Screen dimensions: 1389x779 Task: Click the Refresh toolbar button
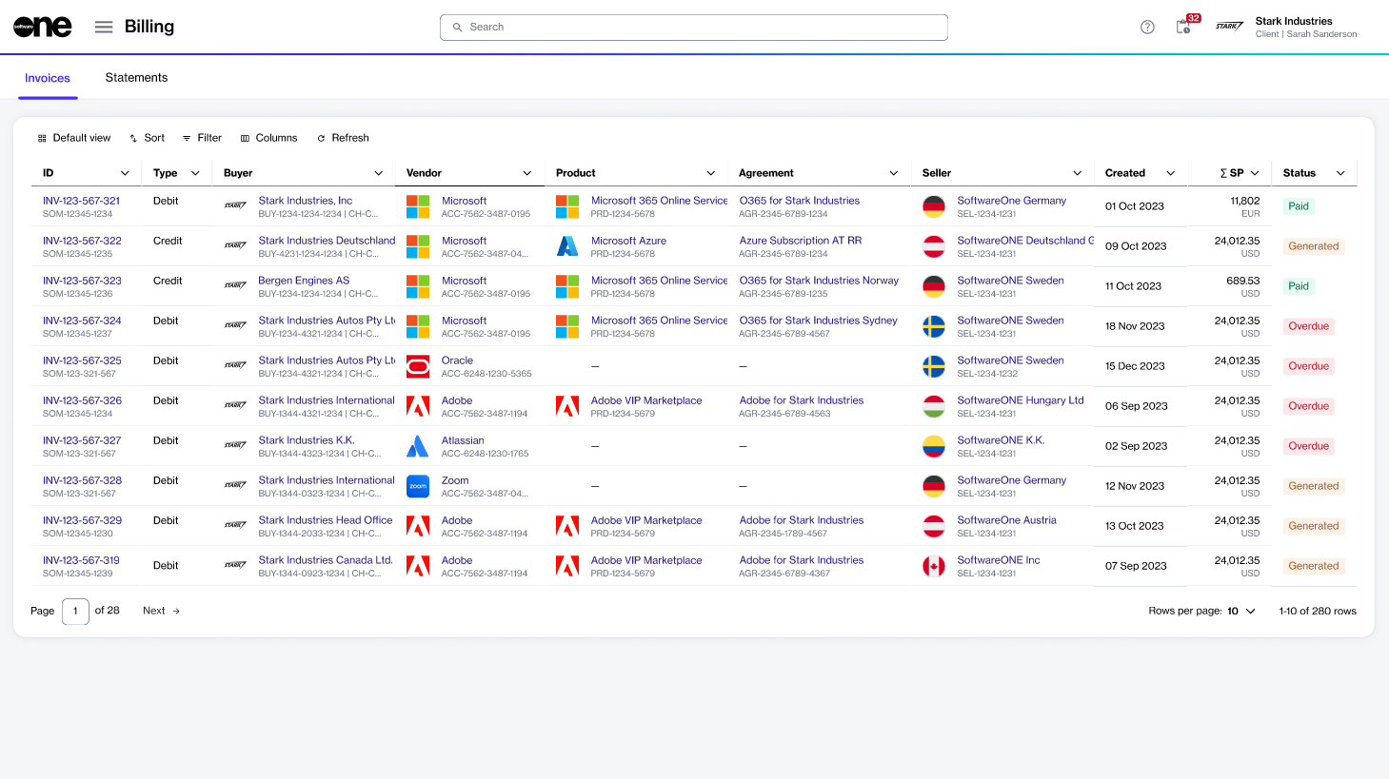[343, 138]
